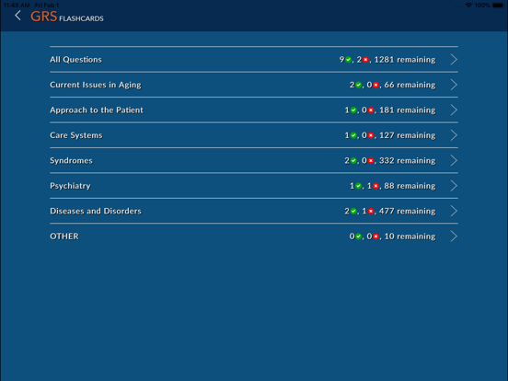Viewport: 508px width, 381px height.
Task: Open Care Systems chevron arrow
Action: [x=454, y=135]
